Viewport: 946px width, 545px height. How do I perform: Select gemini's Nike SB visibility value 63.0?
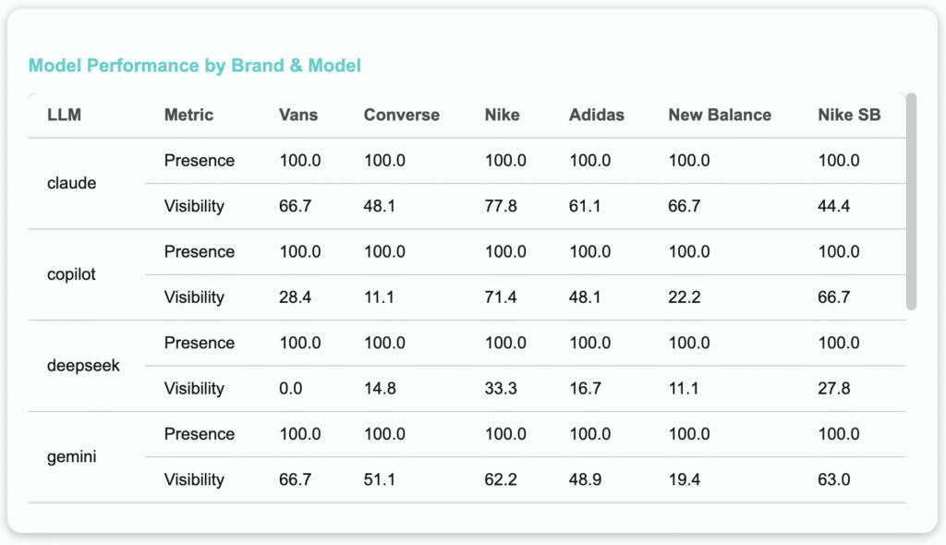[x=834, y=480]
